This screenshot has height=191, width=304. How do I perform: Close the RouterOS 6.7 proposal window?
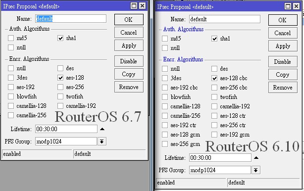143,6
